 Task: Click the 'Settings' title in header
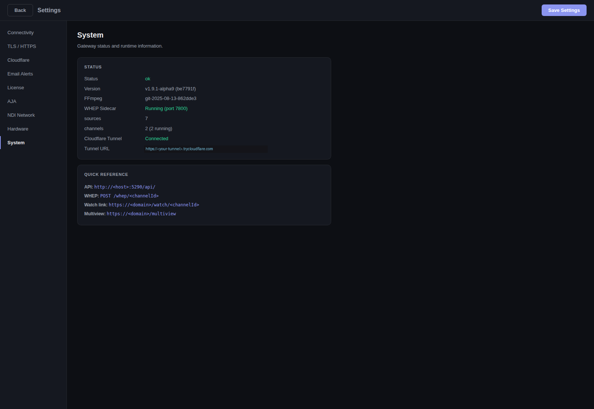click(x=49, y=10)
